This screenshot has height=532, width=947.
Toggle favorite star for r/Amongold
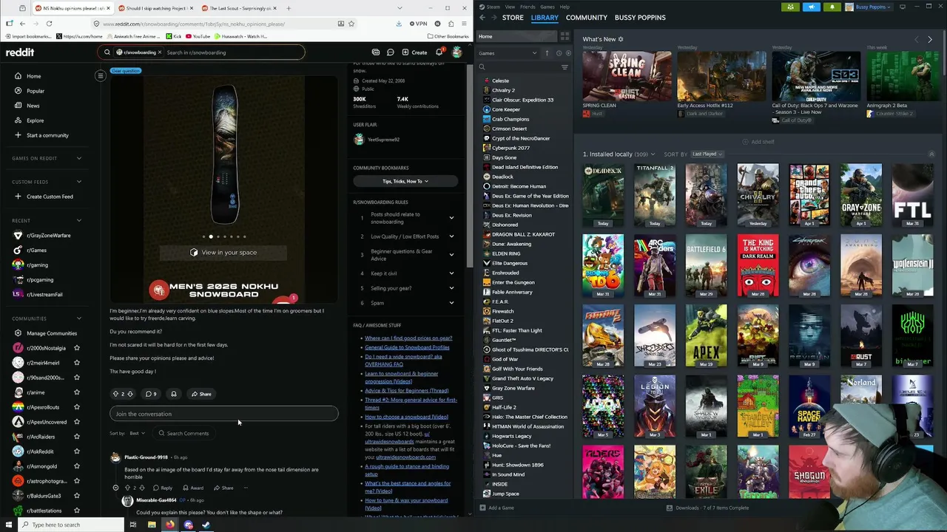[77, 466]
